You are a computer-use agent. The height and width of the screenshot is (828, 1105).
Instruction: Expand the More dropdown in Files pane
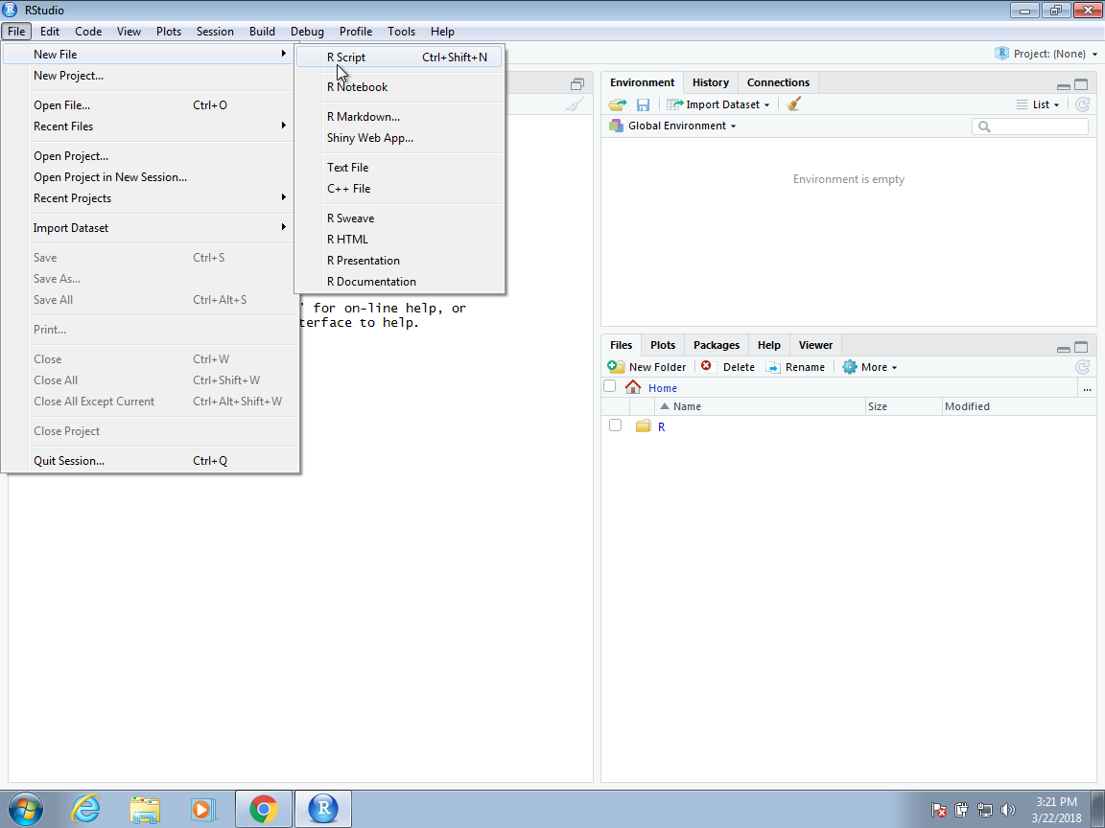click(x=873, y=367)
